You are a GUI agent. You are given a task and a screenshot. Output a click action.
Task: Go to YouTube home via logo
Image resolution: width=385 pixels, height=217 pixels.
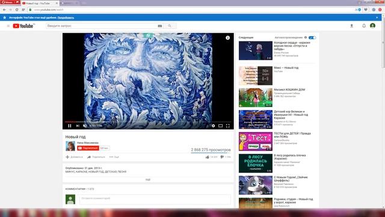coord(23,26)
